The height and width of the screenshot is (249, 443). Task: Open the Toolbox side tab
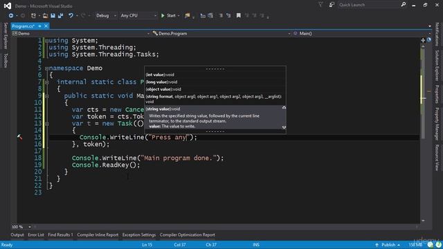pos(6,60)
